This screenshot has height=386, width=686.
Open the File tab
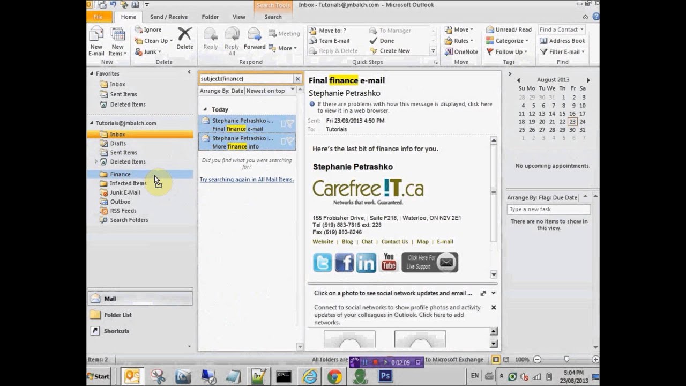click(x=98, y=17)
